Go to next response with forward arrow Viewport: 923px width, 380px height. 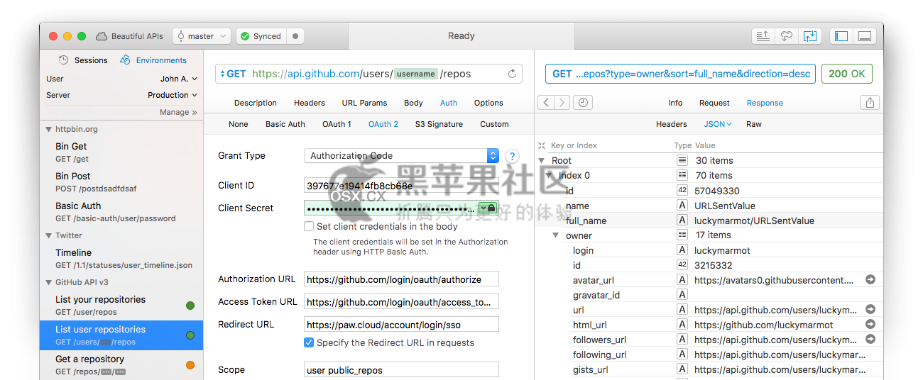click(x=562, y=103)
